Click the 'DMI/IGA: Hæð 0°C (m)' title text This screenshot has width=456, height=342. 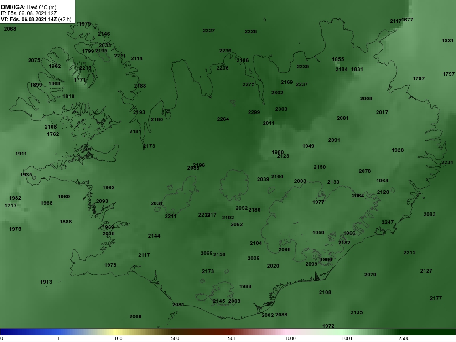pos(28,7)
